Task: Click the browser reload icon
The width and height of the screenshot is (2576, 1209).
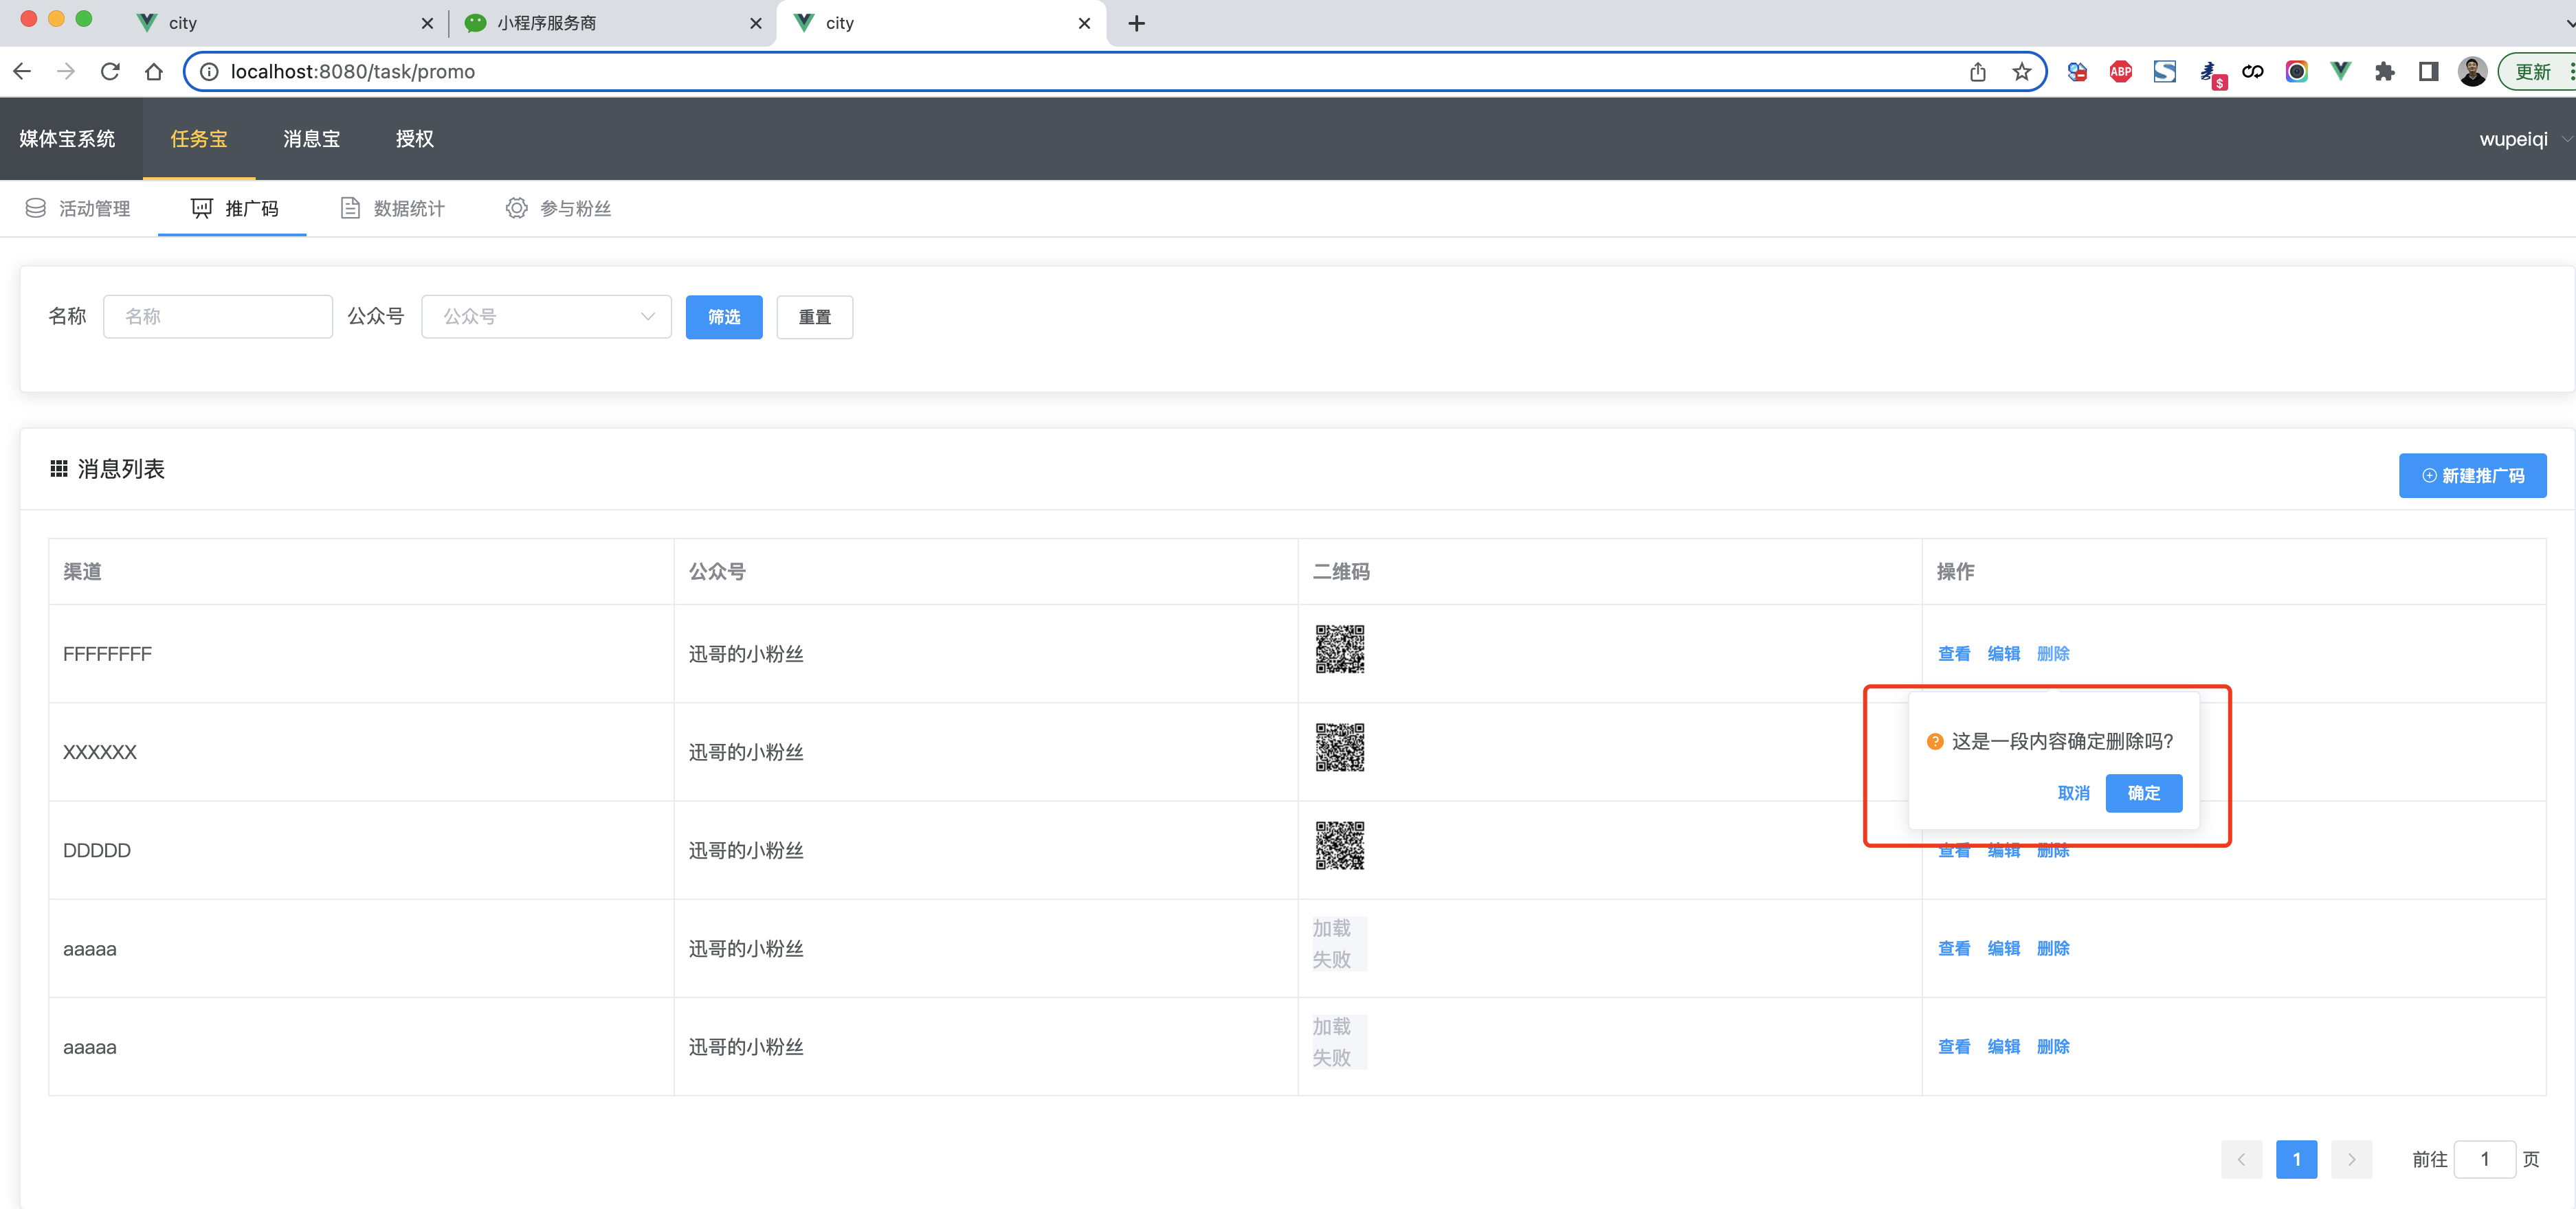Action: [110, 71]
